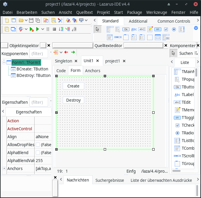This screenshot has width=201, height=198.
Task: Click the Create button on the form
Action: 73,86
